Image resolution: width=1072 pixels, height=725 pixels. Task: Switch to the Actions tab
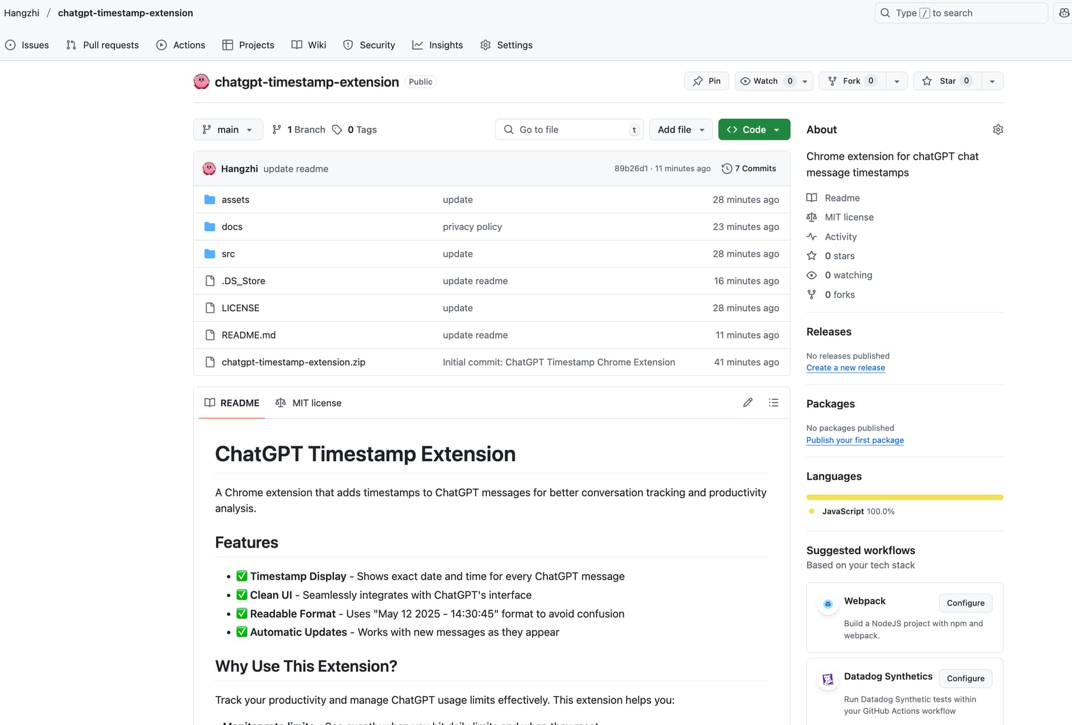[x=181, y=45]
